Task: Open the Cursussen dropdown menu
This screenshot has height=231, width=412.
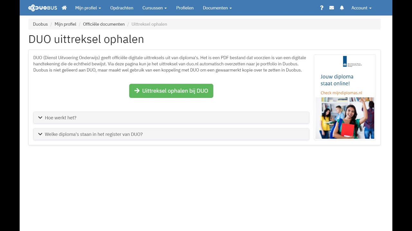Action: point(154,8)
